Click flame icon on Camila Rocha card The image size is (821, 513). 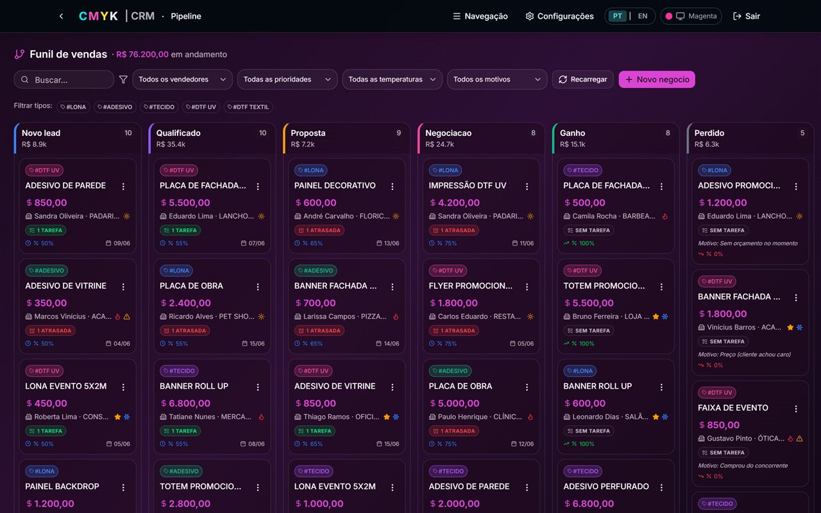(x=664, y=217)
